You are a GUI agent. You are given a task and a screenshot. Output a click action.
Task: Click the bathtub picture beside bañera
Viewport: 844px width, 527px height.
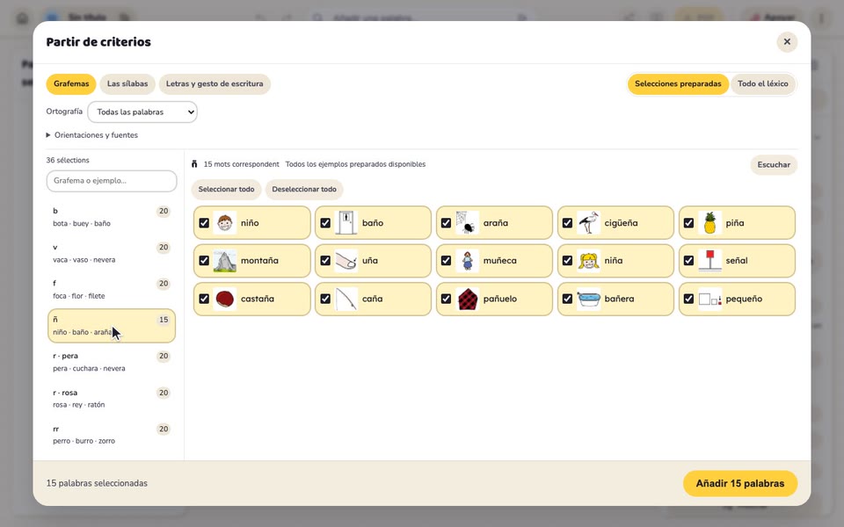point(588,299)
